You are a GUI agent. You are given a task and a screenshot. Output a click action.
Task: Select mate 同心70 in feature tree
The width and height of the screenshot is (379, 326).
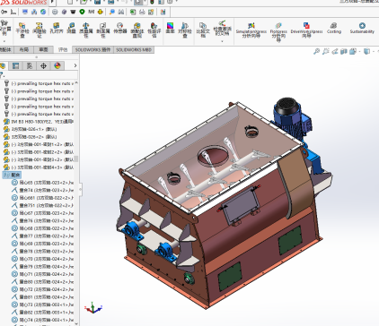(x=42, y=259)
